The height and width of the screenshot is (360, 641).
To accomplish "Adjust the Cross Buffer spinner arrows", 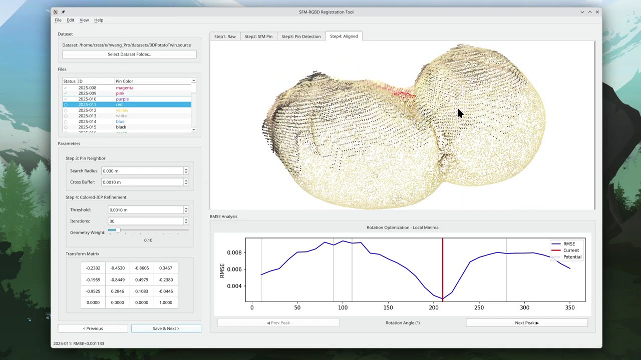I will coord(186,182).
